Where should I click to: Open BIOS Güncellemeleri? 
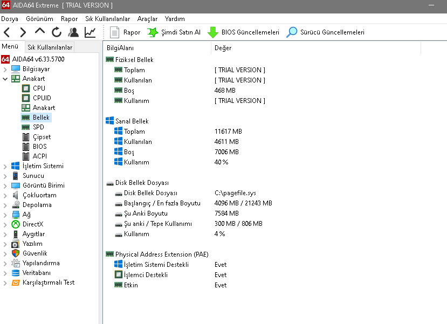click(243, 32)
